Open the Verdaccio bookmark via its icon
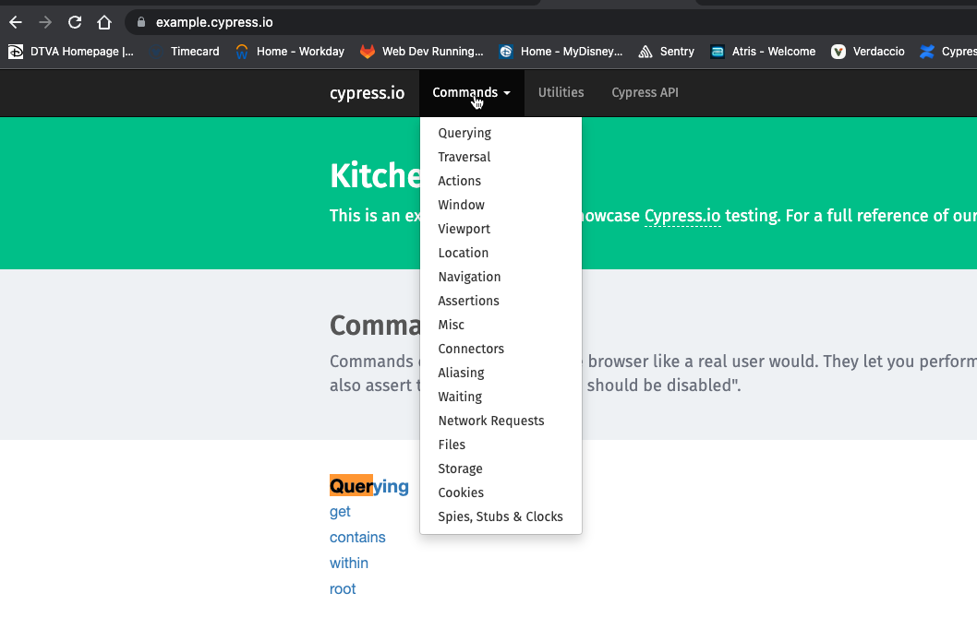The width and height of the screenshot is (977, 617). point(838,52)
